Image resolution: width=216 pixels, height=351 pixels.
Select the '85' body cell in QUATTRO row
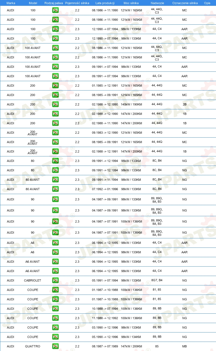[x=157, y=346]
